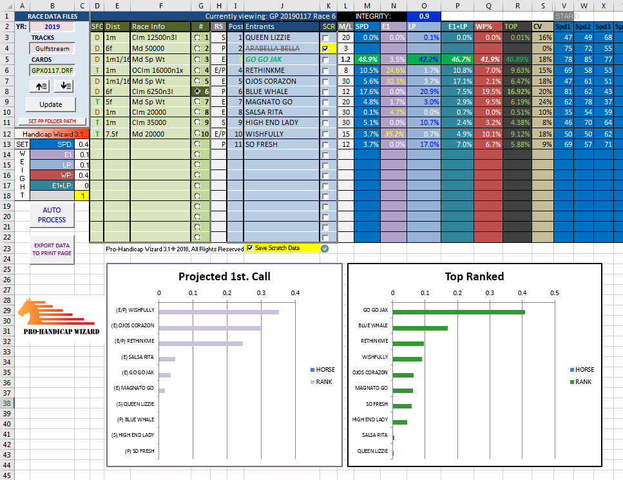This screenshot has width=623, height=480.
Task: Click the SPD weight value cell
Action: coord(82,145)
